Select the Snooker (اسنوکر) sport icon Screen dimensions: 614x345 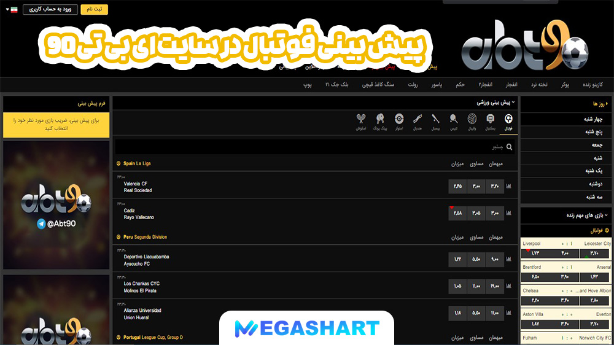click(399, 122)
